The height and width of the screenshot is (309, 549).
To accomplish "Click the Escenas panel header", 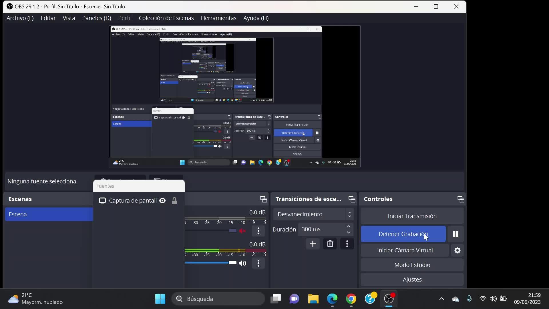I will tap(20, 199).
